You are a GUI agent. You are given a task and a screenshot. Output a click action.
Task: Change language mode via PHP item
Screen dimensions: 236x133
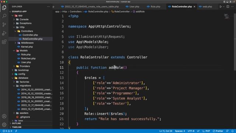206,131
